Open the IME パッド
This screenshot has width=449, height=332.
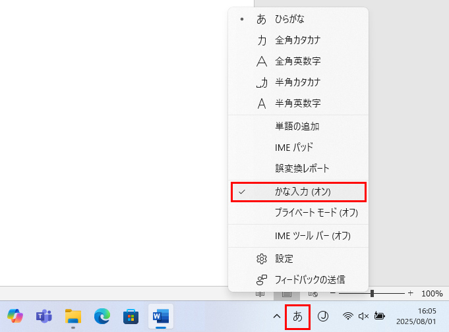[x=298, y=148]
